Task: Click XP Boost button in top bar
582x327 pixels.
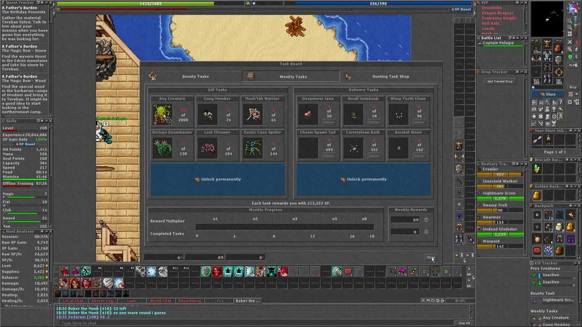Action: [x=461, y=9]
